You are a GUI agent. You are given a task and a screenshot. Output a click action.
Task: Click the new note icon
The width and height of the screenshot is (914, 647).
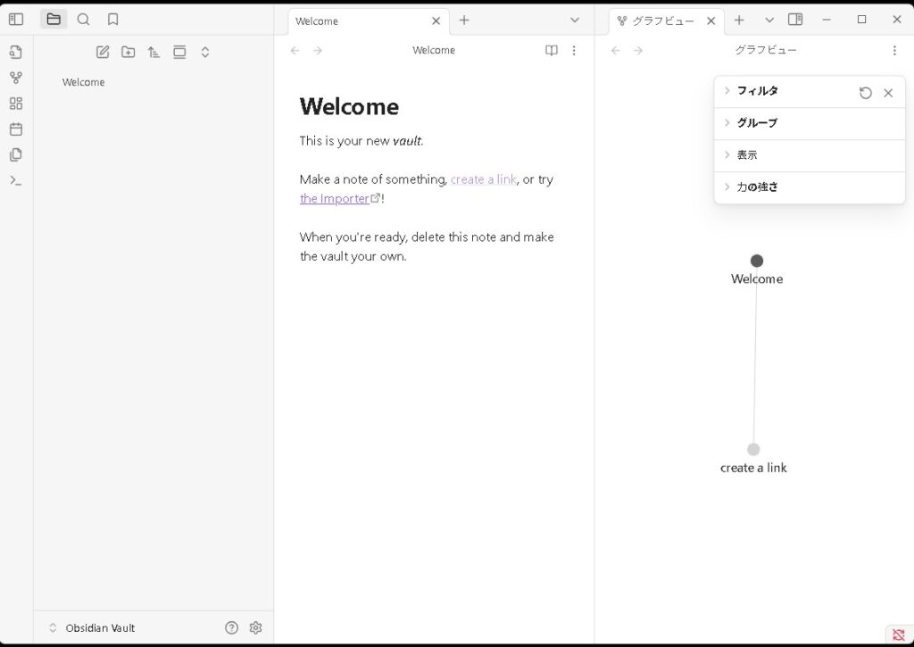tap(103, 52)
